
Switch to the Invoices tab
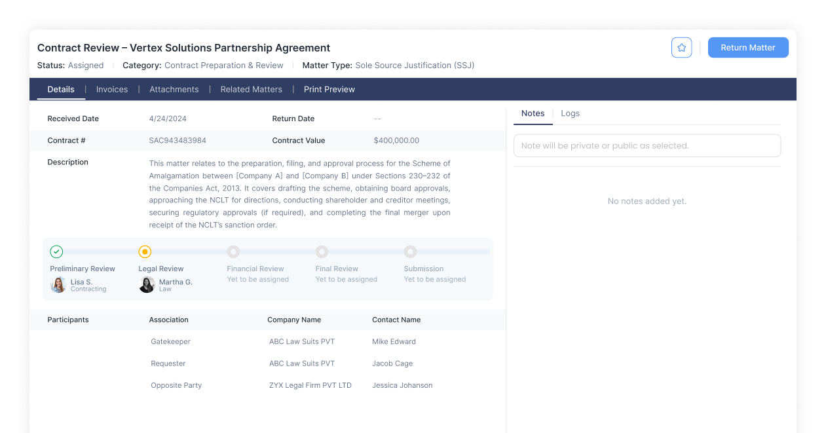pyautogui.click(x=112, y=89)
